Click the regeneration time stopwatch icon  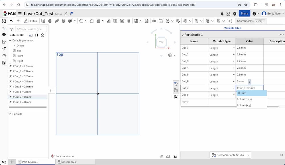42,35
